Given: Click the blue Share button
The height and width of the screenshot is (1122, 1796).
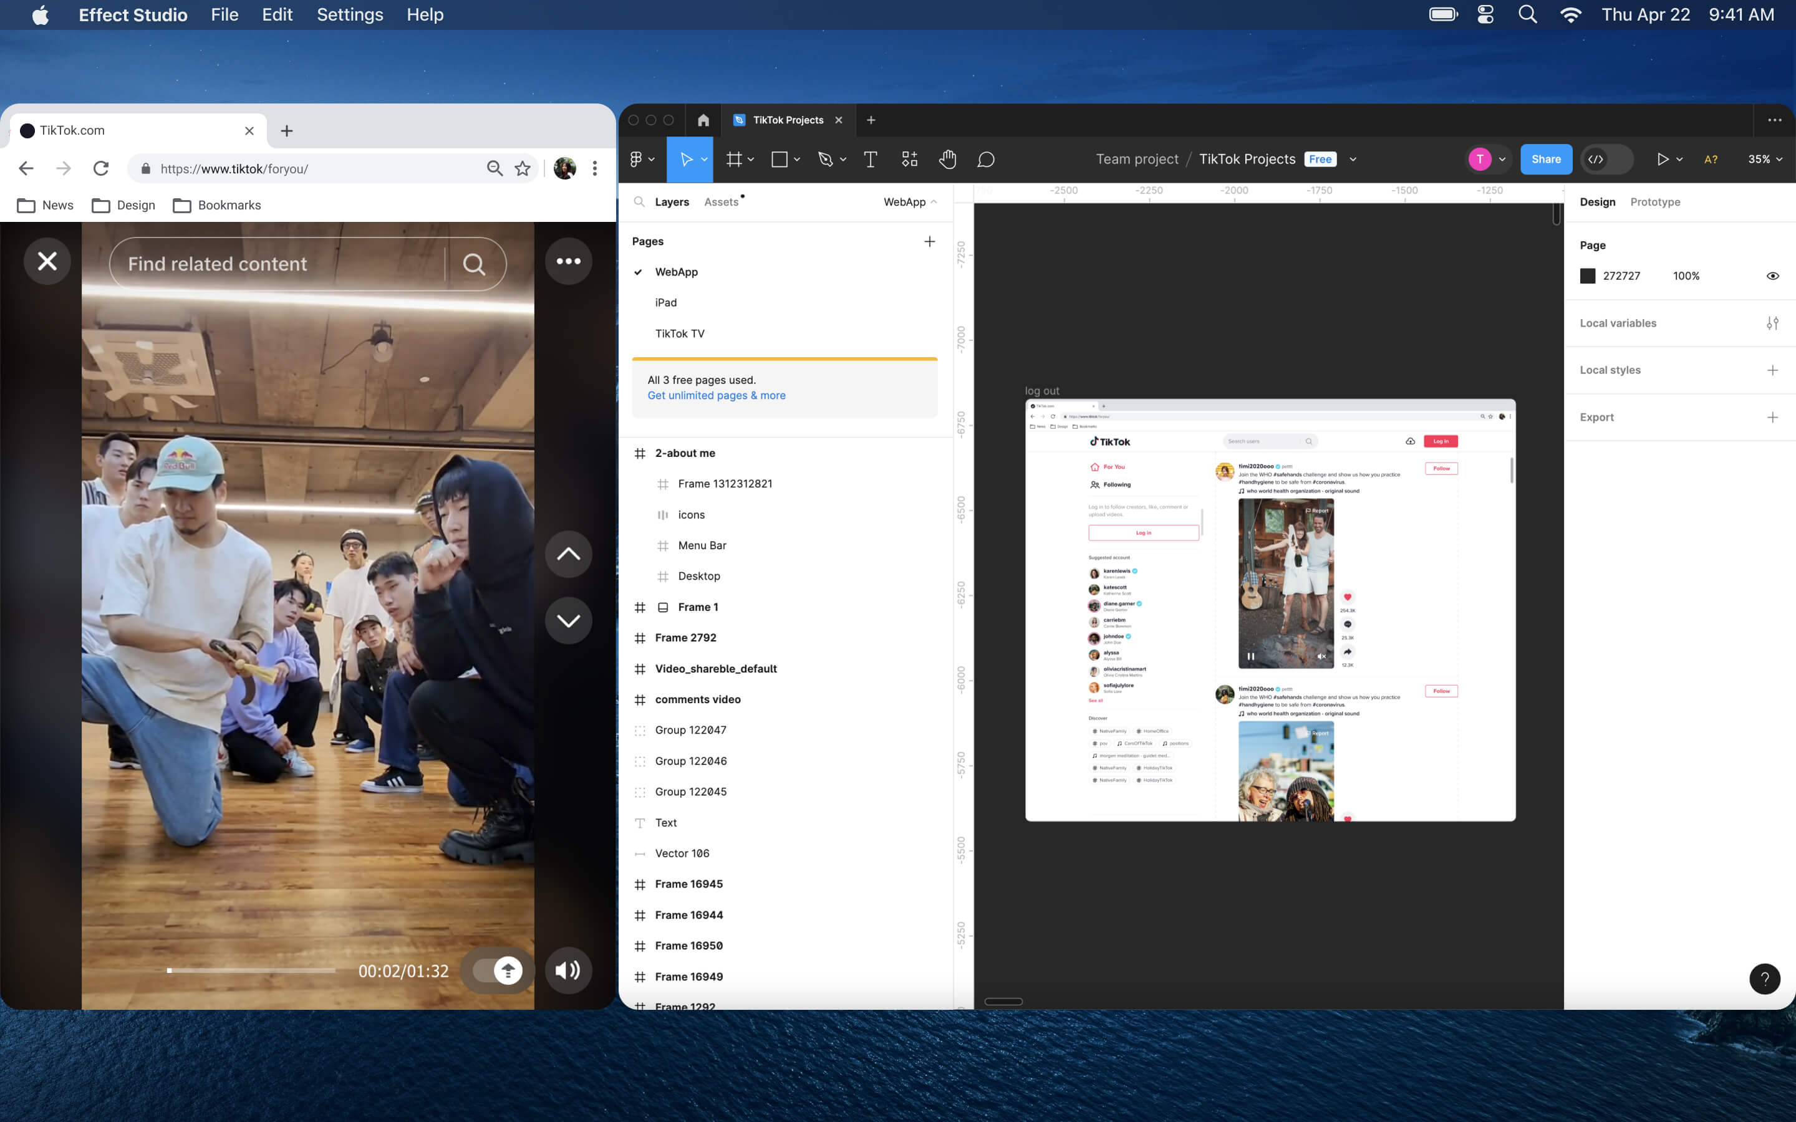Looking at the screenshot, I should click(x=1545, y=160).
